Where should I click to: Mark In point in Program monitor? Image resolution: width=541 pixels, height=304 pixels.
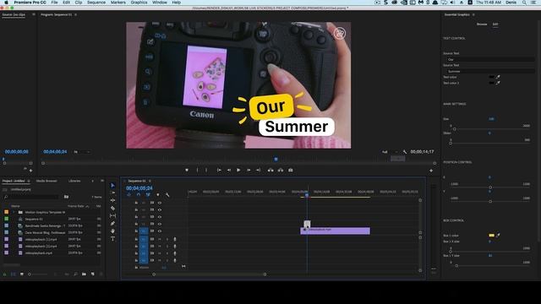click(x=197, y=170)
